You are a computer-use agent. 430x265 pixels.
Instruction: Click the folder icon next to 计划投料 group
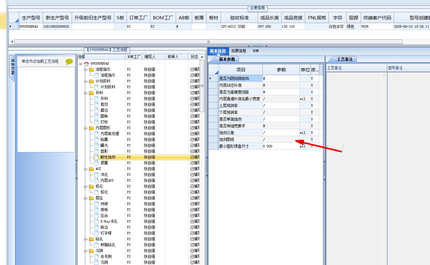[91, 81]
